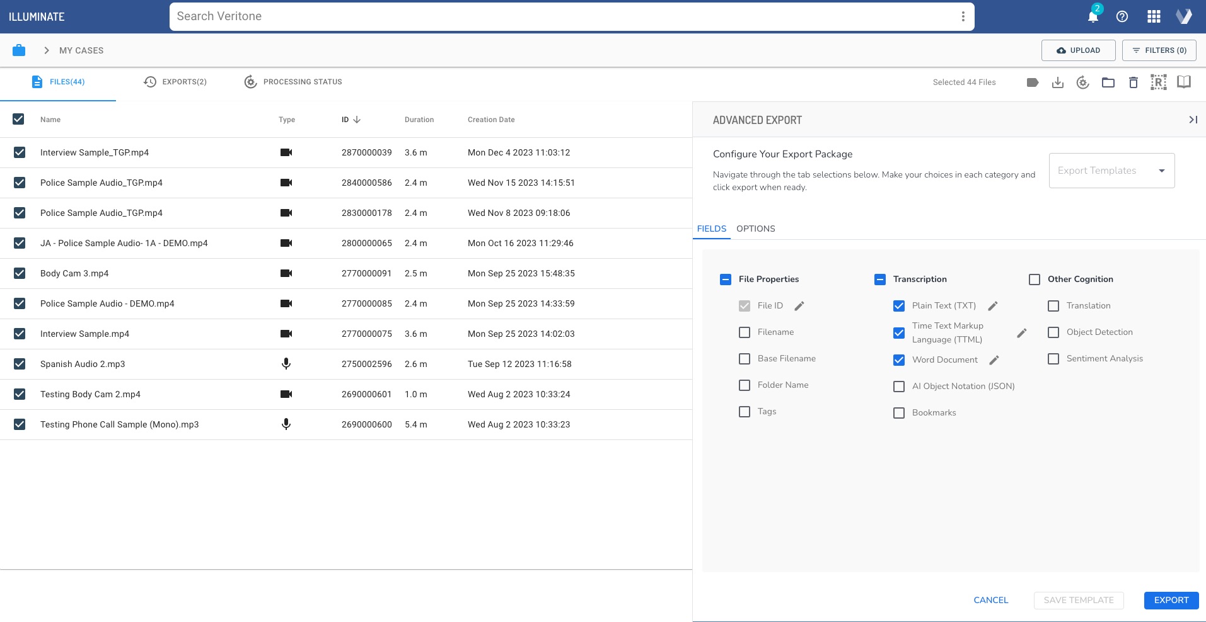Open the search options kebab menu
Viewport: 1206px width, 622px height.
(x=963, y=16)
